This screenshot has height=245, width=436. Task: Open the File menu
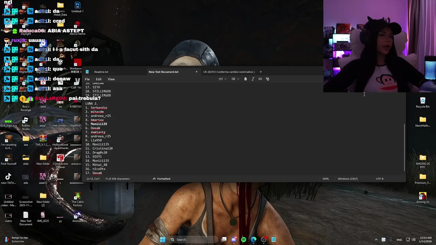87,79
